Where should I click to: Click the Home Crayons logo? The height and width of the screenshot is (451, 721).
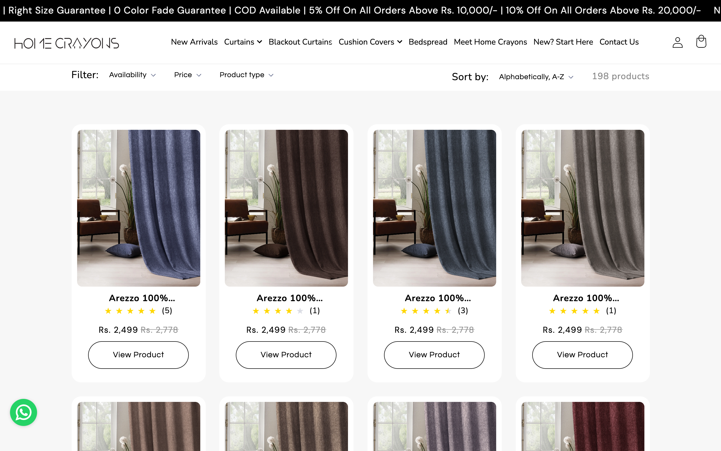pos(66,43)
